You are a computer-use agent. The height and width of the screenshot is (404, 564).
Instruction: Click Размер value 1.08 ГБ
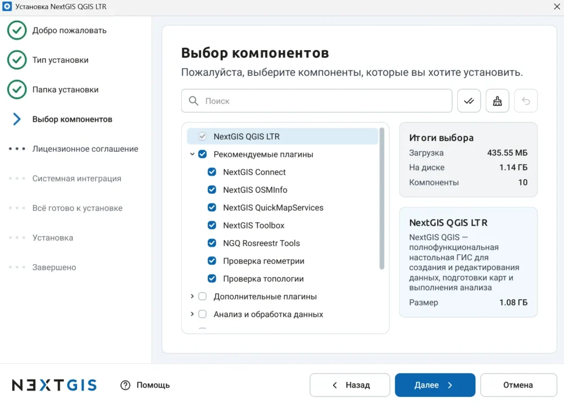coord(513,303)
